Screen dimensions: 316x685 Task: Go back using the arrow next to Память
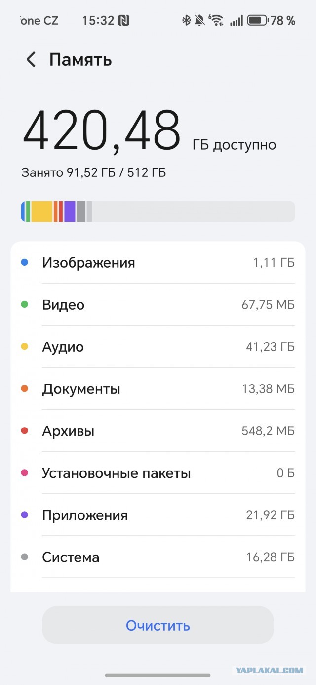coord(31,59)
